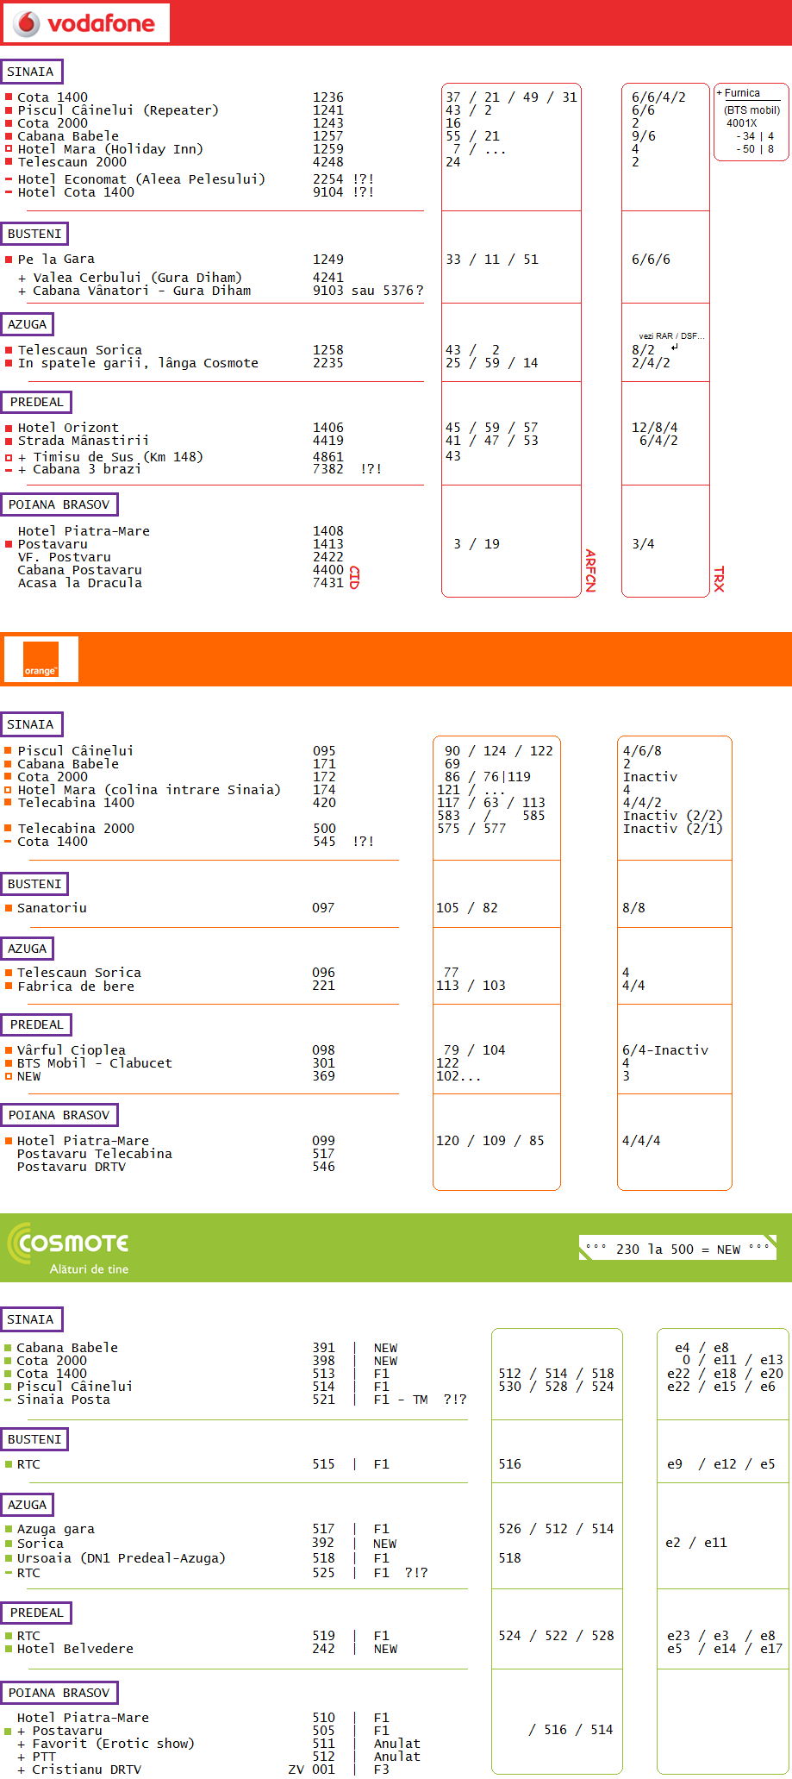Click the 'Vârful Cioplea' entry
Screen dimensions: 792x1779
click(72, 1050)
